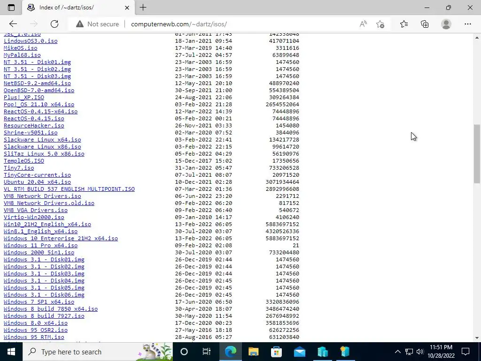Viewport: 481px width, 361px height.
Task: Download Win8.1_English_x64.iso
Action: point(41,231)
